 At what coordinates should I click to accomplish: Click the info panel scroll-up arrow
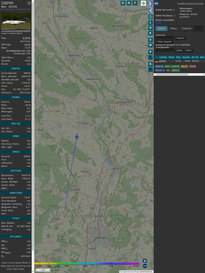point(33,1)
